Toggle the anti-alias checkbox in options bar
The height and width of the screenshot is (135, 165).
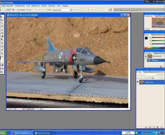34,10
